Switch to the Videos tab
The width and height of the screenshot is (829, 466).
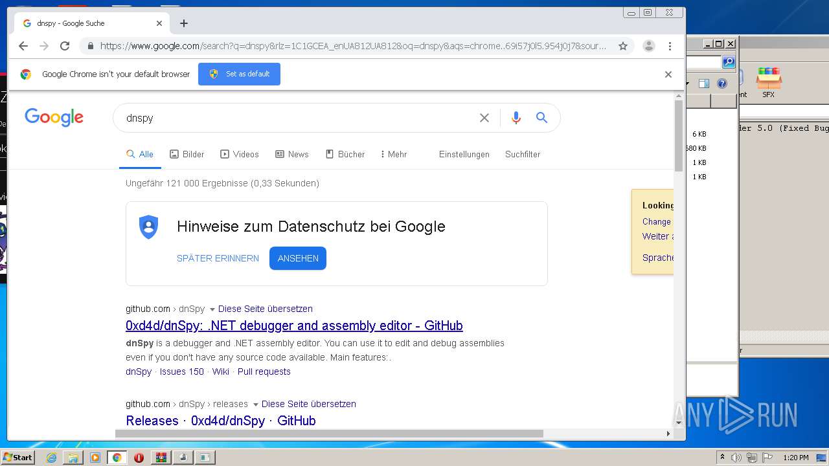pyautogui.click(x=240, y=154)
